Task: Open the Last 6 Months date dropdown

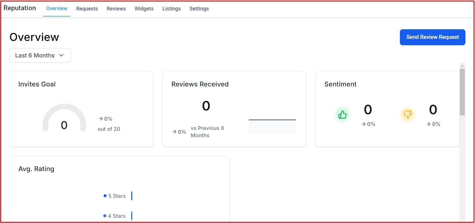Action: pos(40,55)
